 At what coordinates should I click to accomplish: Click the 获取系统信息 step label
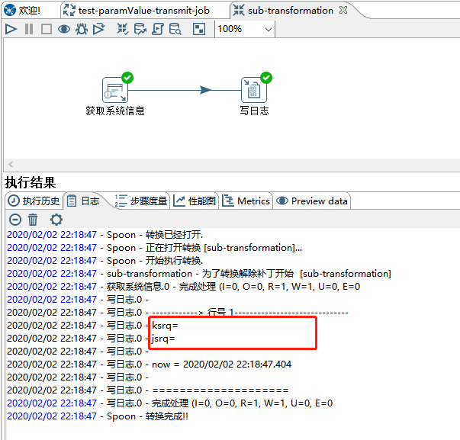(x=115, y=111)
